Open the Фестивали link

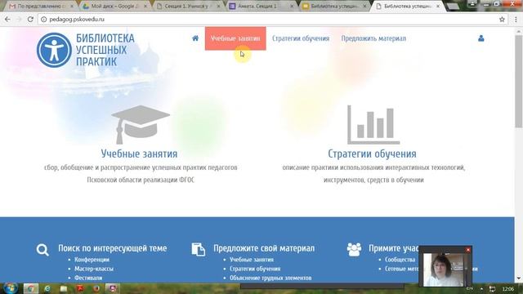click(x=88, y=278)
